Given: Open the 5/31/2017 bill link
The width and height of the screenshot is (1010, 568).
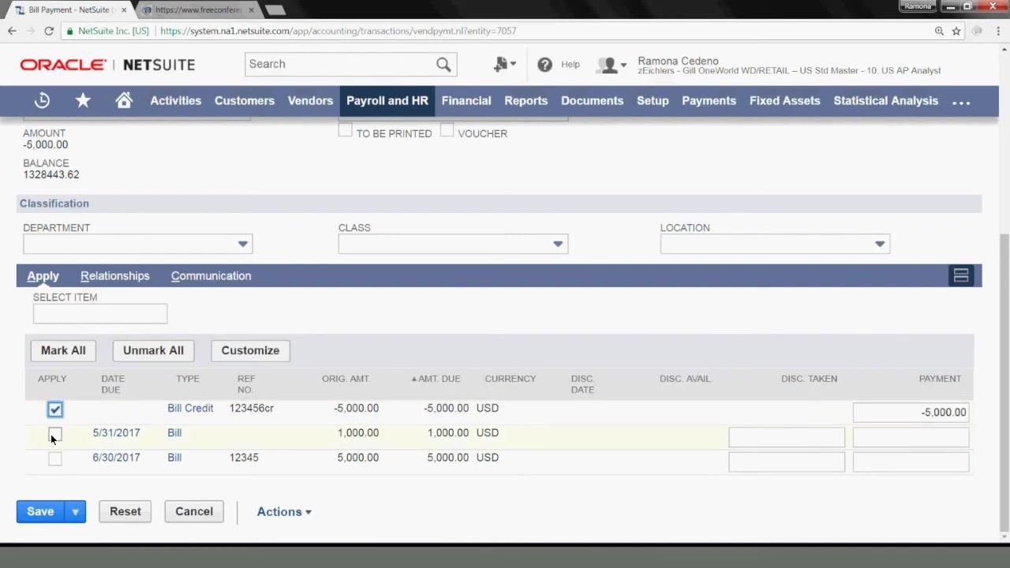Looking at the screenshot, I should click(x=116, y=433).
